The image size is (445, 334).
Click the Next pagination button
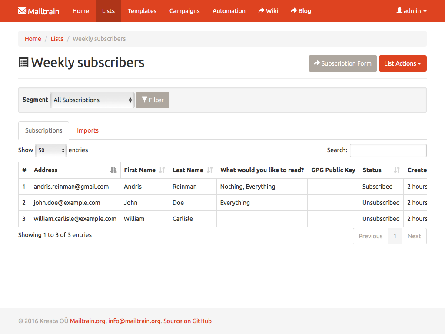(x=414, y=236)
